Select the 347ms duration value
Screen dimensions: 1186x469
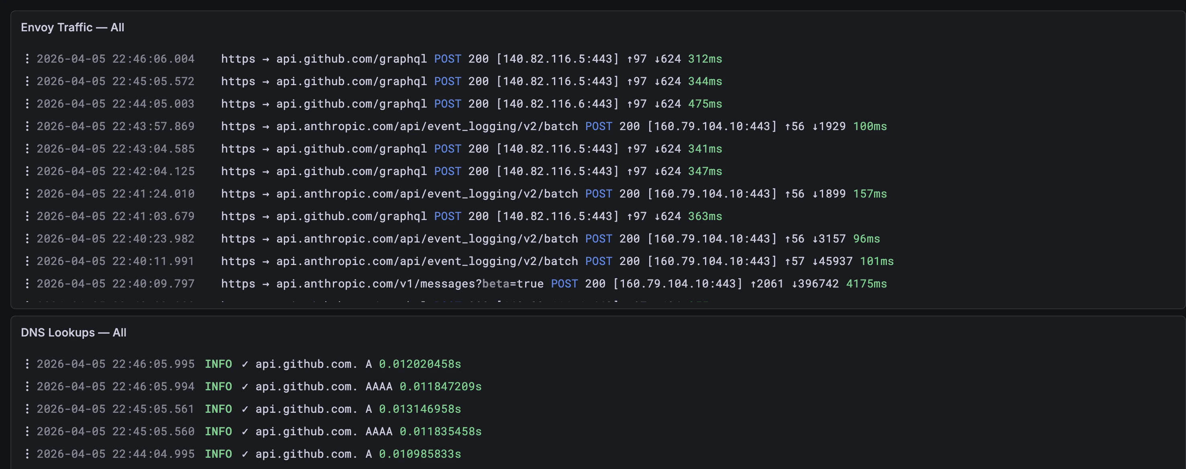(705, 172)
